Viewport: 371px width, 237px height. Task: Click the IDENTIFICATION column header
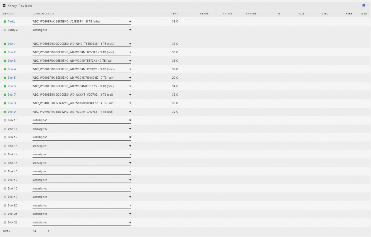click(x=43, y=14)
